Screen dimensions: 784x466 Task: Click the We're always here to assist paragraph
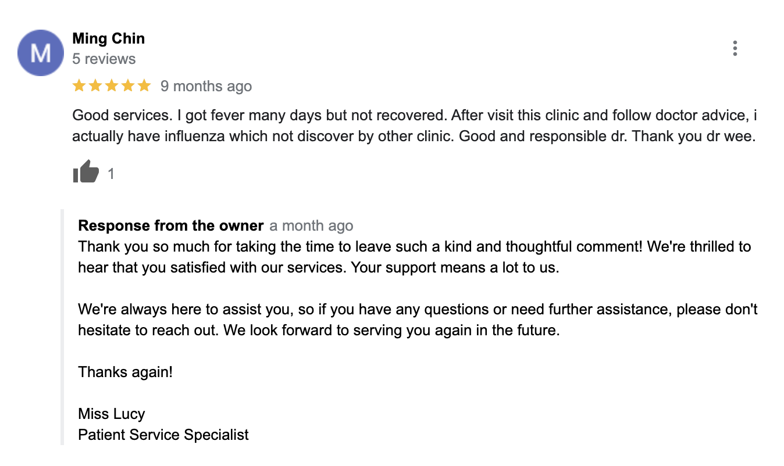coord(418,320)
